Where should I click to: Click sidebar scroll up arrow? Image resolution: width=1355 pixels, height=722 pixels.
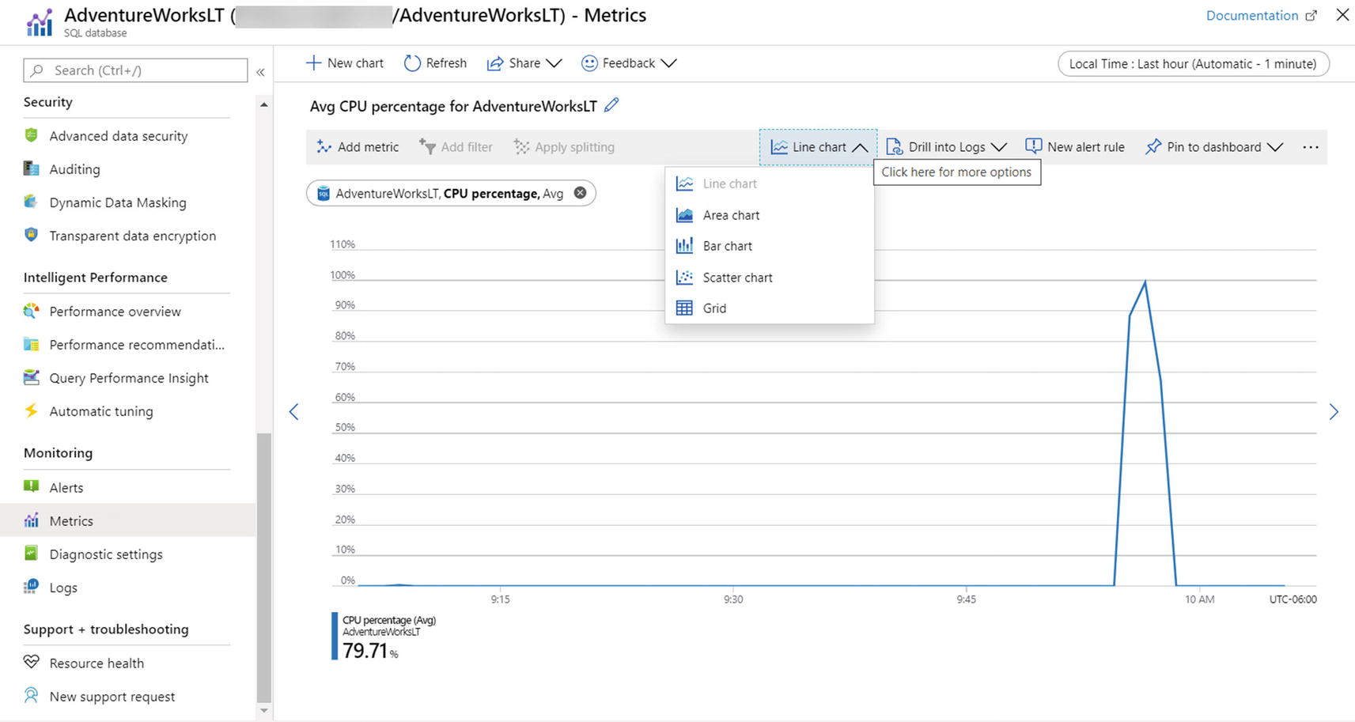pyautogui.click(x=264, y=104)
